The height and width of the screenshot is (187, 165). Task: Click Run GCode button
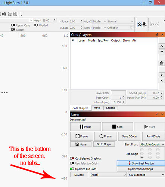click(x=153, y=136)
